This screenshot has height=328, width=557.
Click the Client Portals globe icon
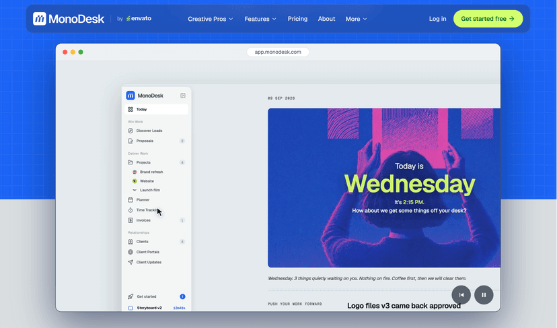(x=131, y=252)
